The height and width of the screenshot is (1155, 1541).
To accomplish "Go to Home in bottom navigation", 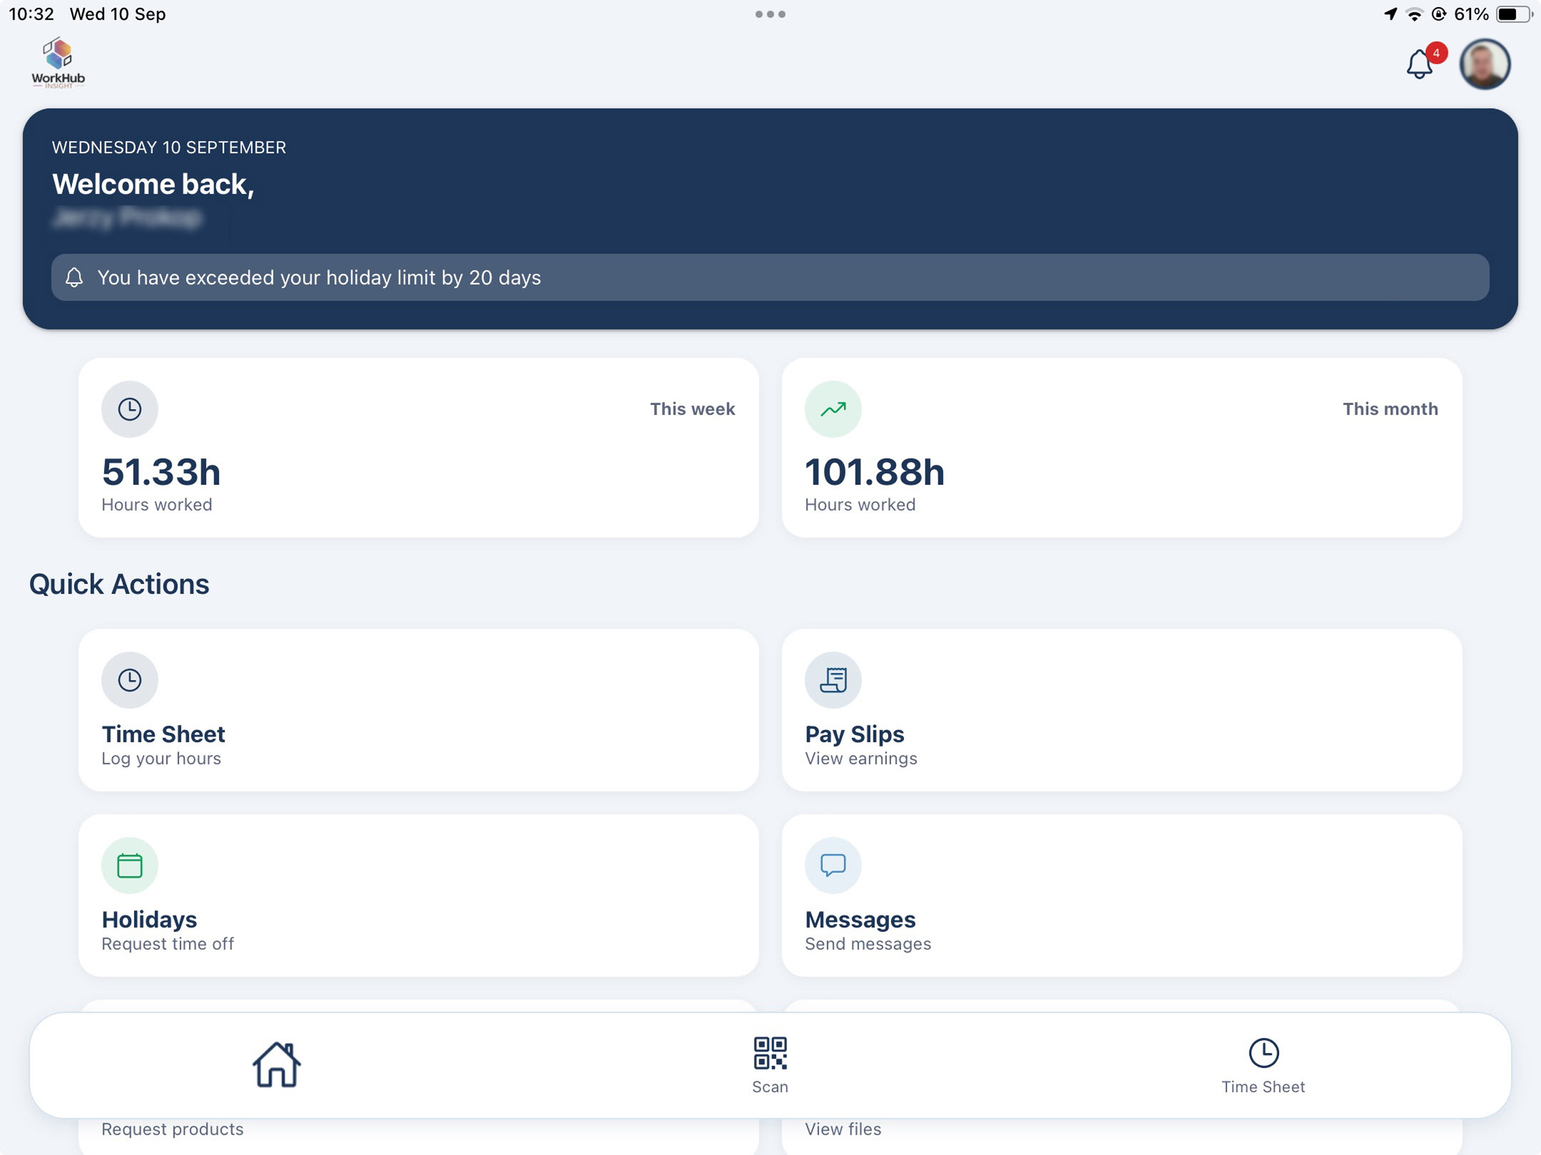I will [276, 1064].
